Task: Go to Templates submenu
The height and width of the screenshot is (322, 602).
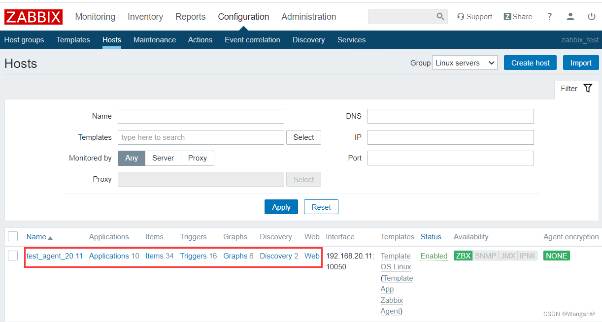Action: click(73, 40)
